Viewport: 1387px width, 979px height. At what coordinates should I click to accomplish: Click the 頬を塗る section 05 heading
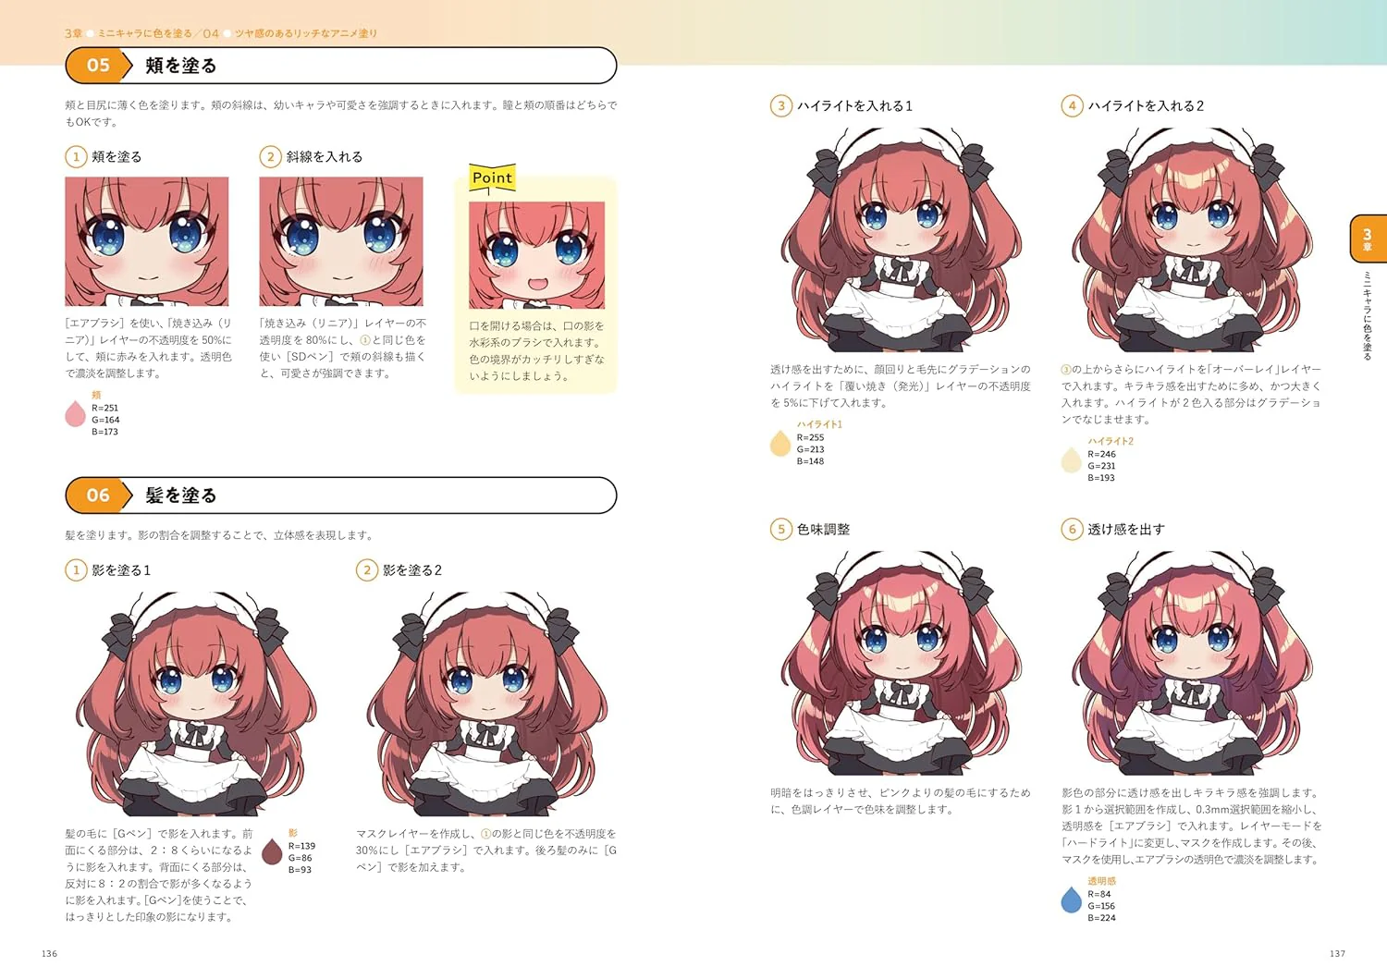tap(181, 66)
